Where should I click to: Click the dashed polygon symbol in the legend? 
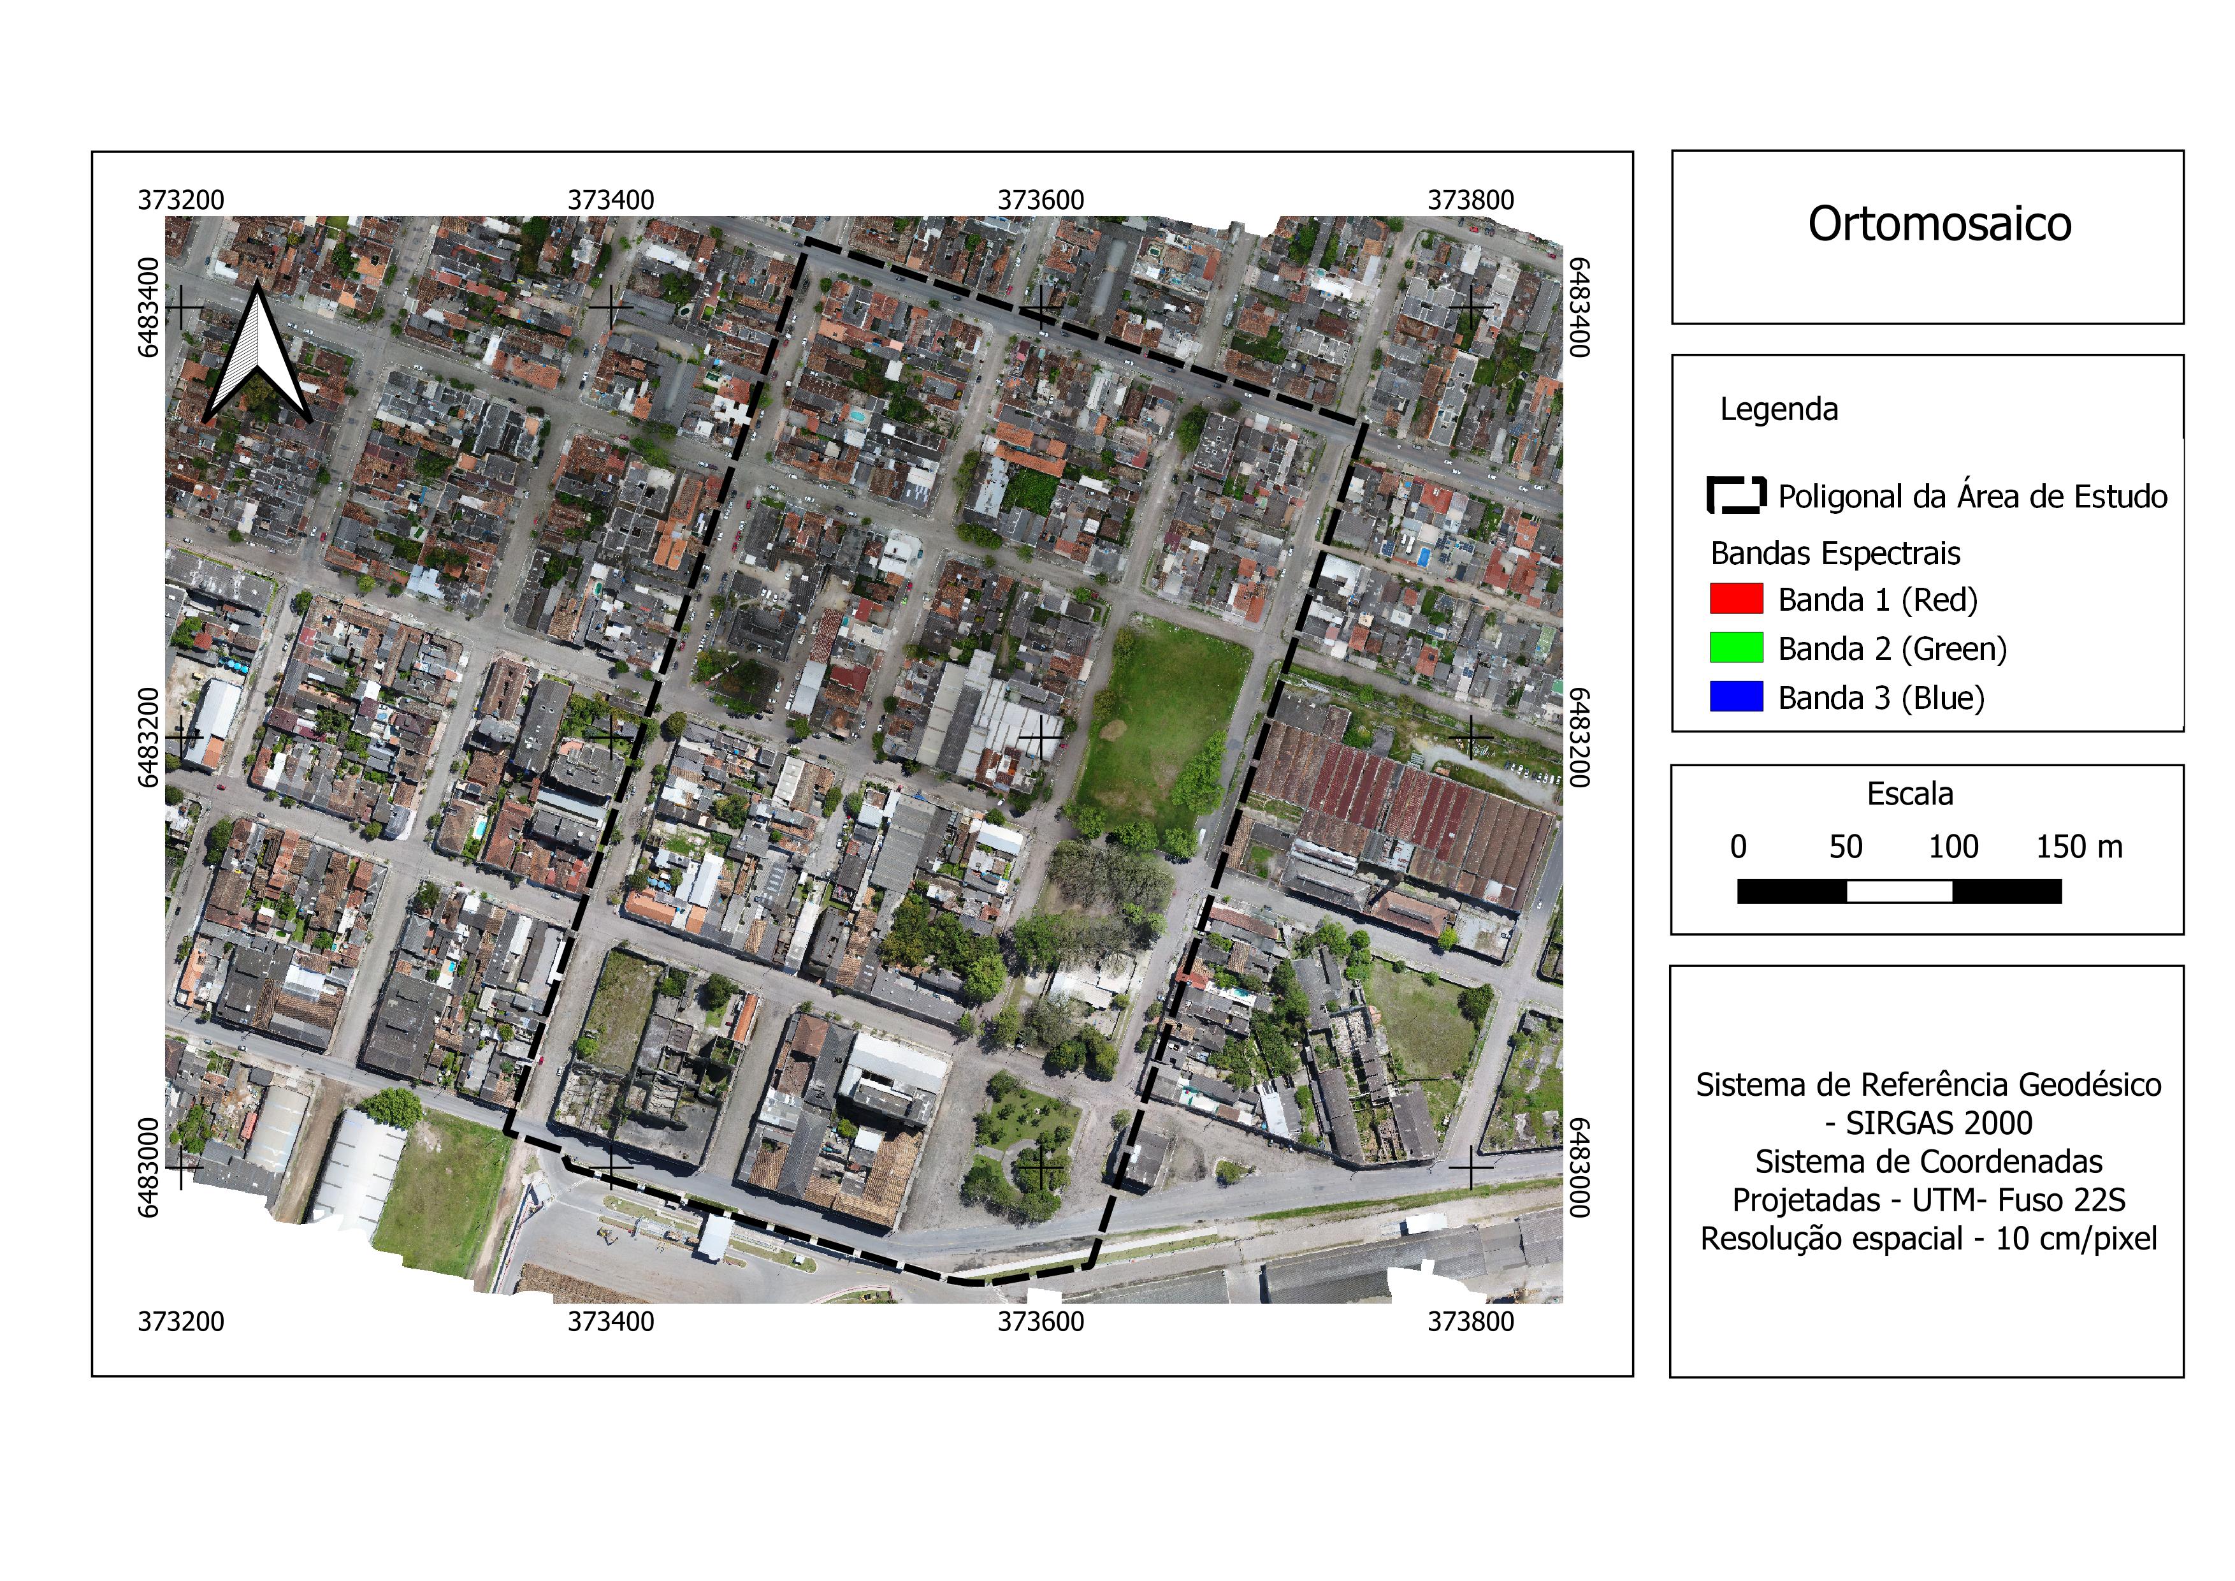(1737, 495)
